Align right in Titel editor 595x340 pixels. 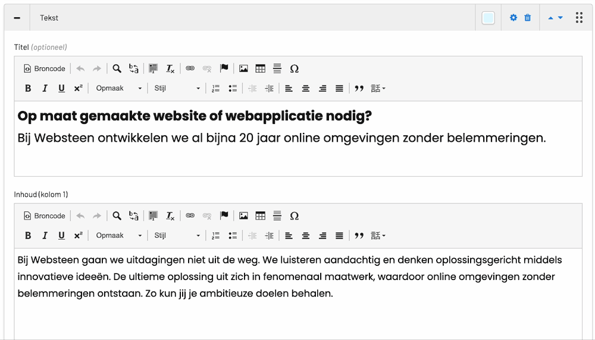(x=322, y=88)
